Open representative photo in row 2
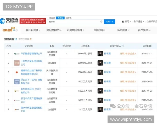The width and height of the screenshot is (157, 126). [100, 63]
